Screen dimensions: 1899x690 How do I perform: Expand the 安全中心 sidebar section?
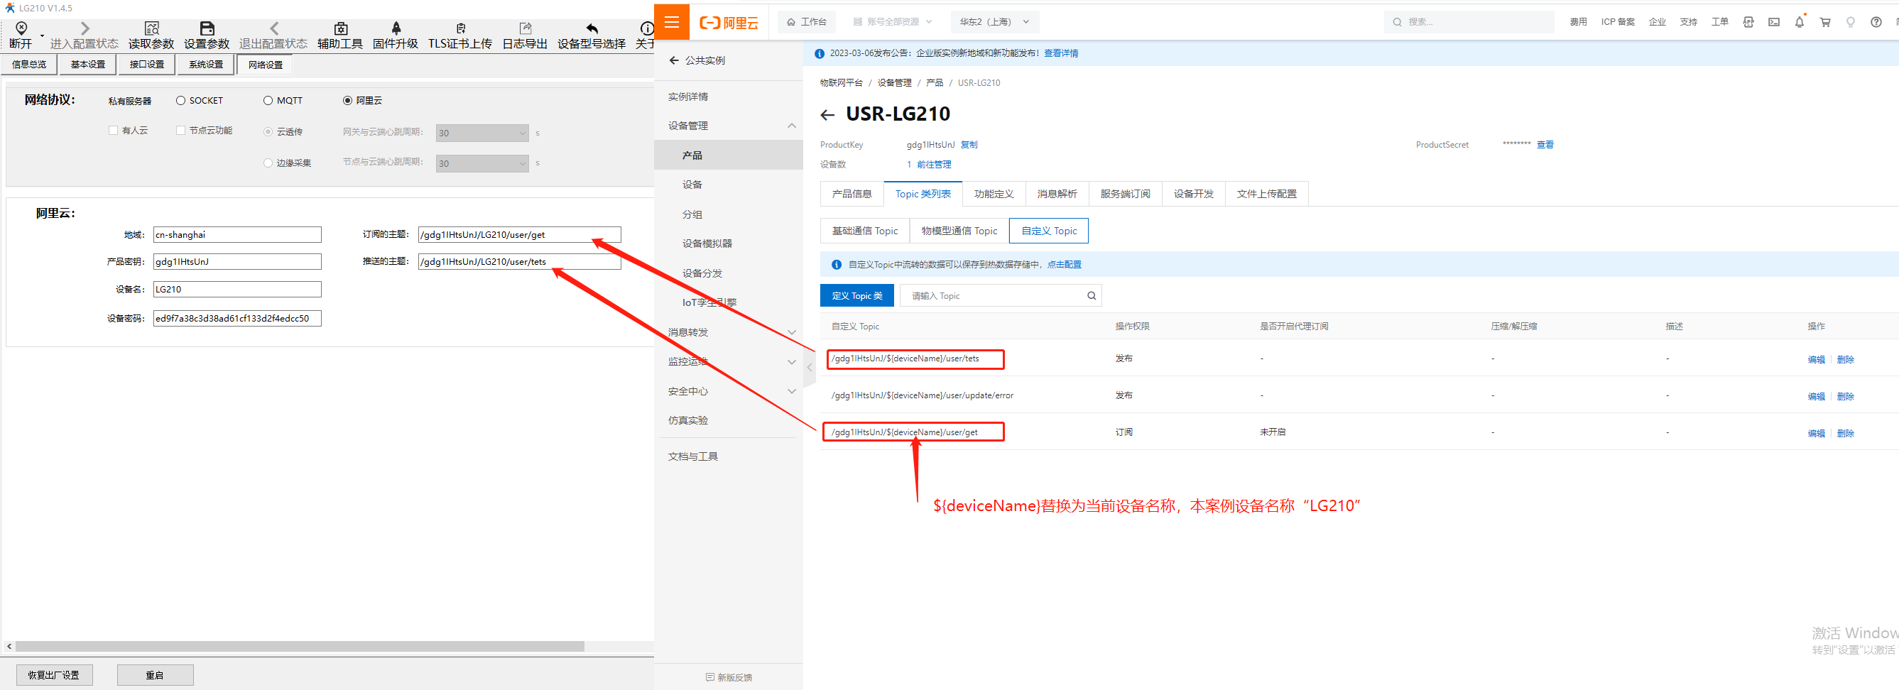pos(792,391)
